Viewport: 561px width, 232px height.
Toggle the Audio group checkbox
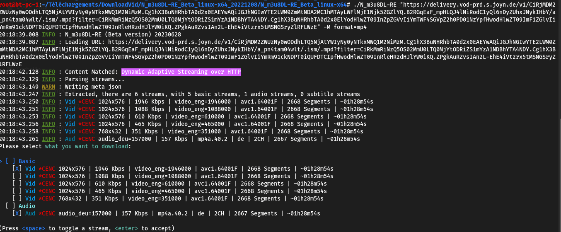click(10, 206)
